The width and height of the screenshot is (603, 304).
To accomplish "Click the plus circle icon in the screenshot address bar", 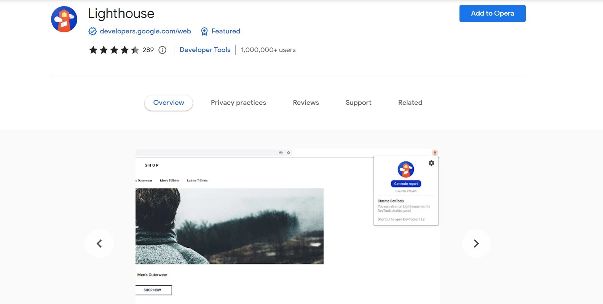I will (281, 153).
